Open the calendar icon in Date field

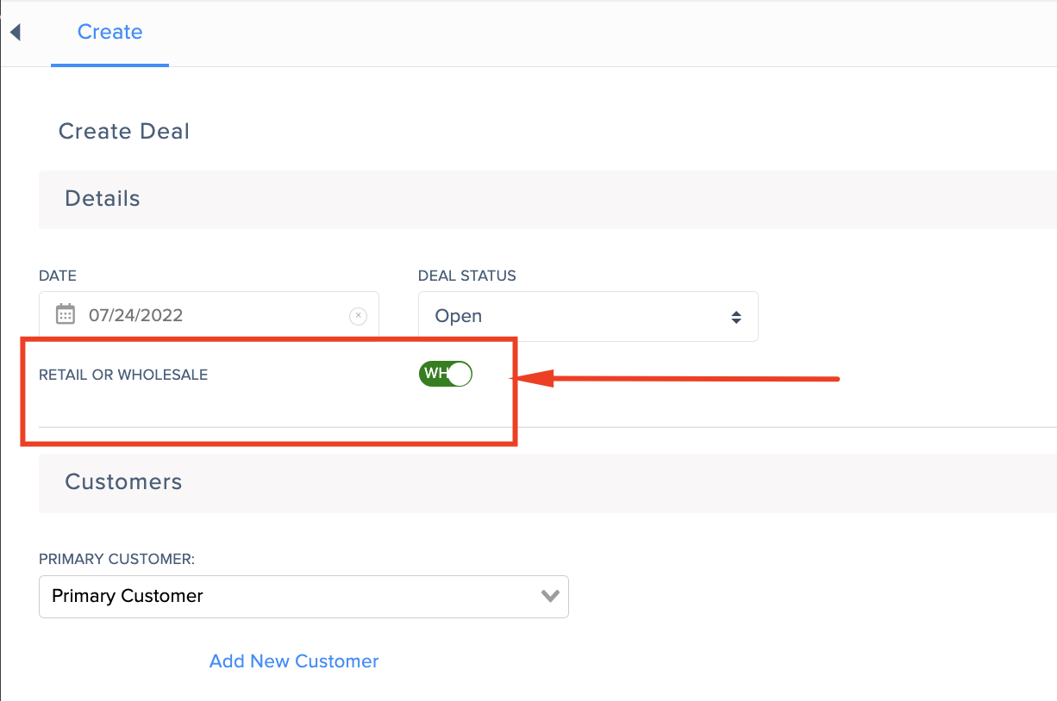[x=66, y=314]
